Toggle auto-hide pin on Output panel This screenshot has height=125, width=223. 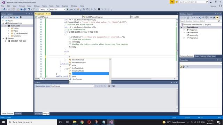click(174, 83)
